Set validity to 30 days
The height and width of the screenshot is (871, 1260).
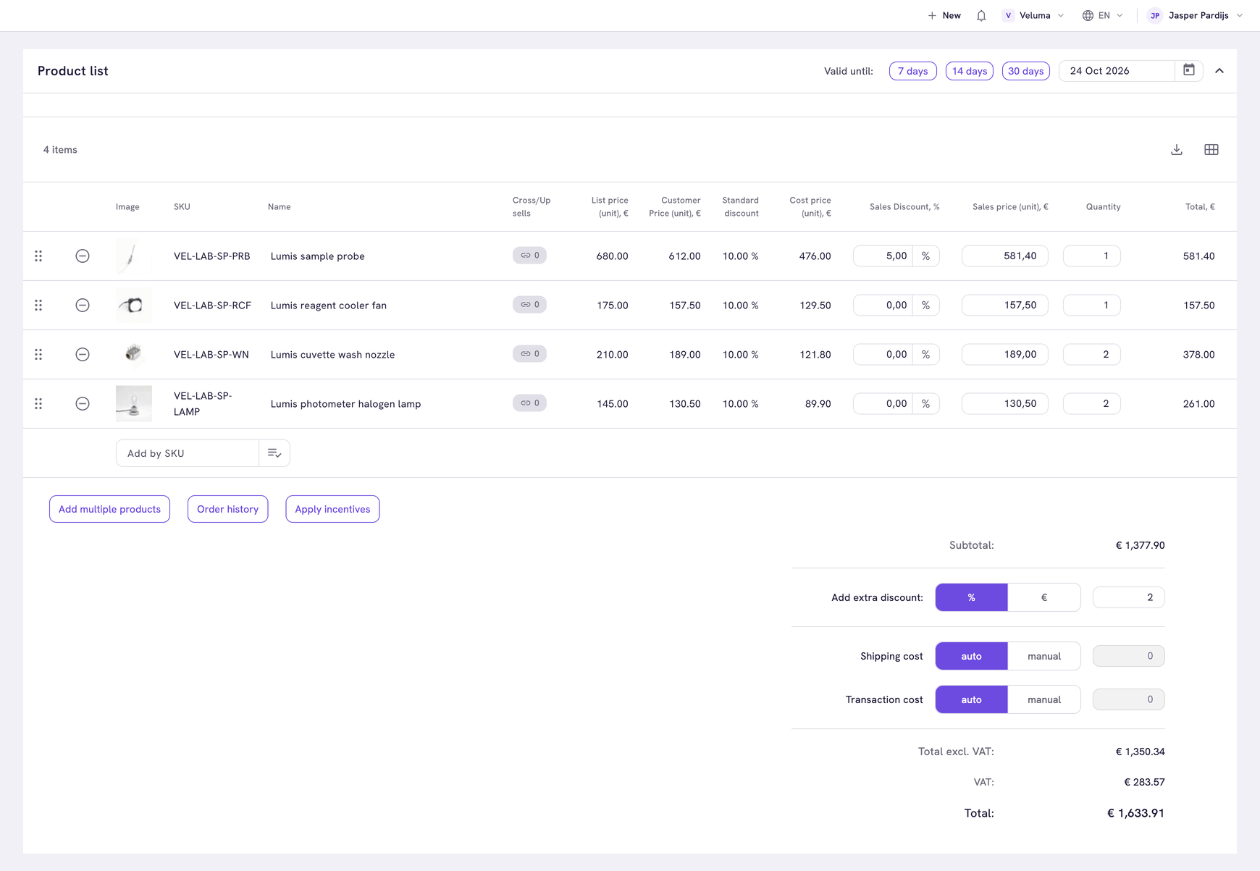[x=1025, y=71]
